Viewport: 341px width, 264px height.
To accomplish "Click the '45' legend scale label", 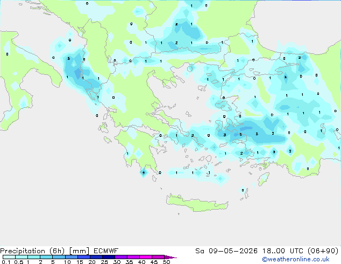I will tap(154, 262).
